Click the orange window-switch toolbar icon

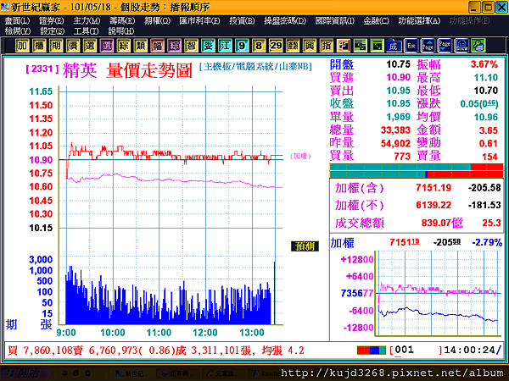343,46
